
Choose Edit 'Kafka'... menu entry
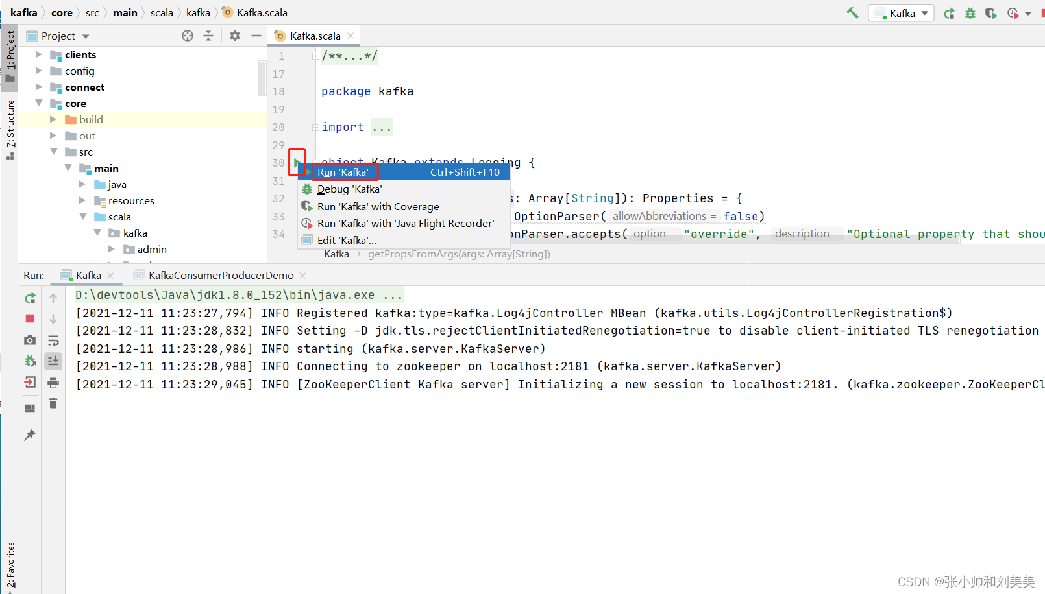point(403,240)
